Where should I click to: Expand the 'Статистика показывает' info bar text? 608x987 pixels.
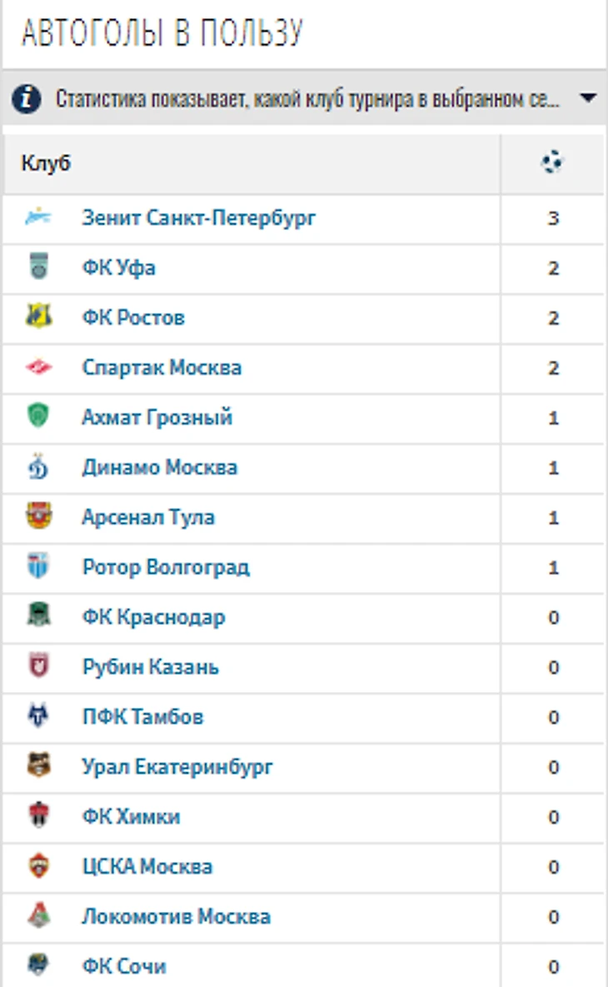[307, 99]
